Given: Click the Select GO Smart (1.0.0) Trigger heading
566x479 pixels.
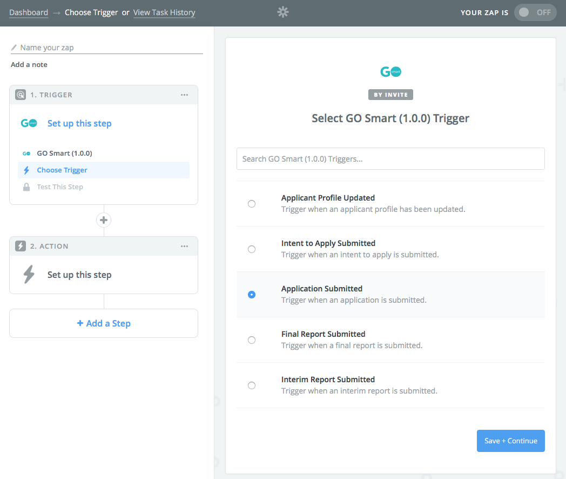Looking at the screenshot, I should pyautogui.click(x=390, y=118).
